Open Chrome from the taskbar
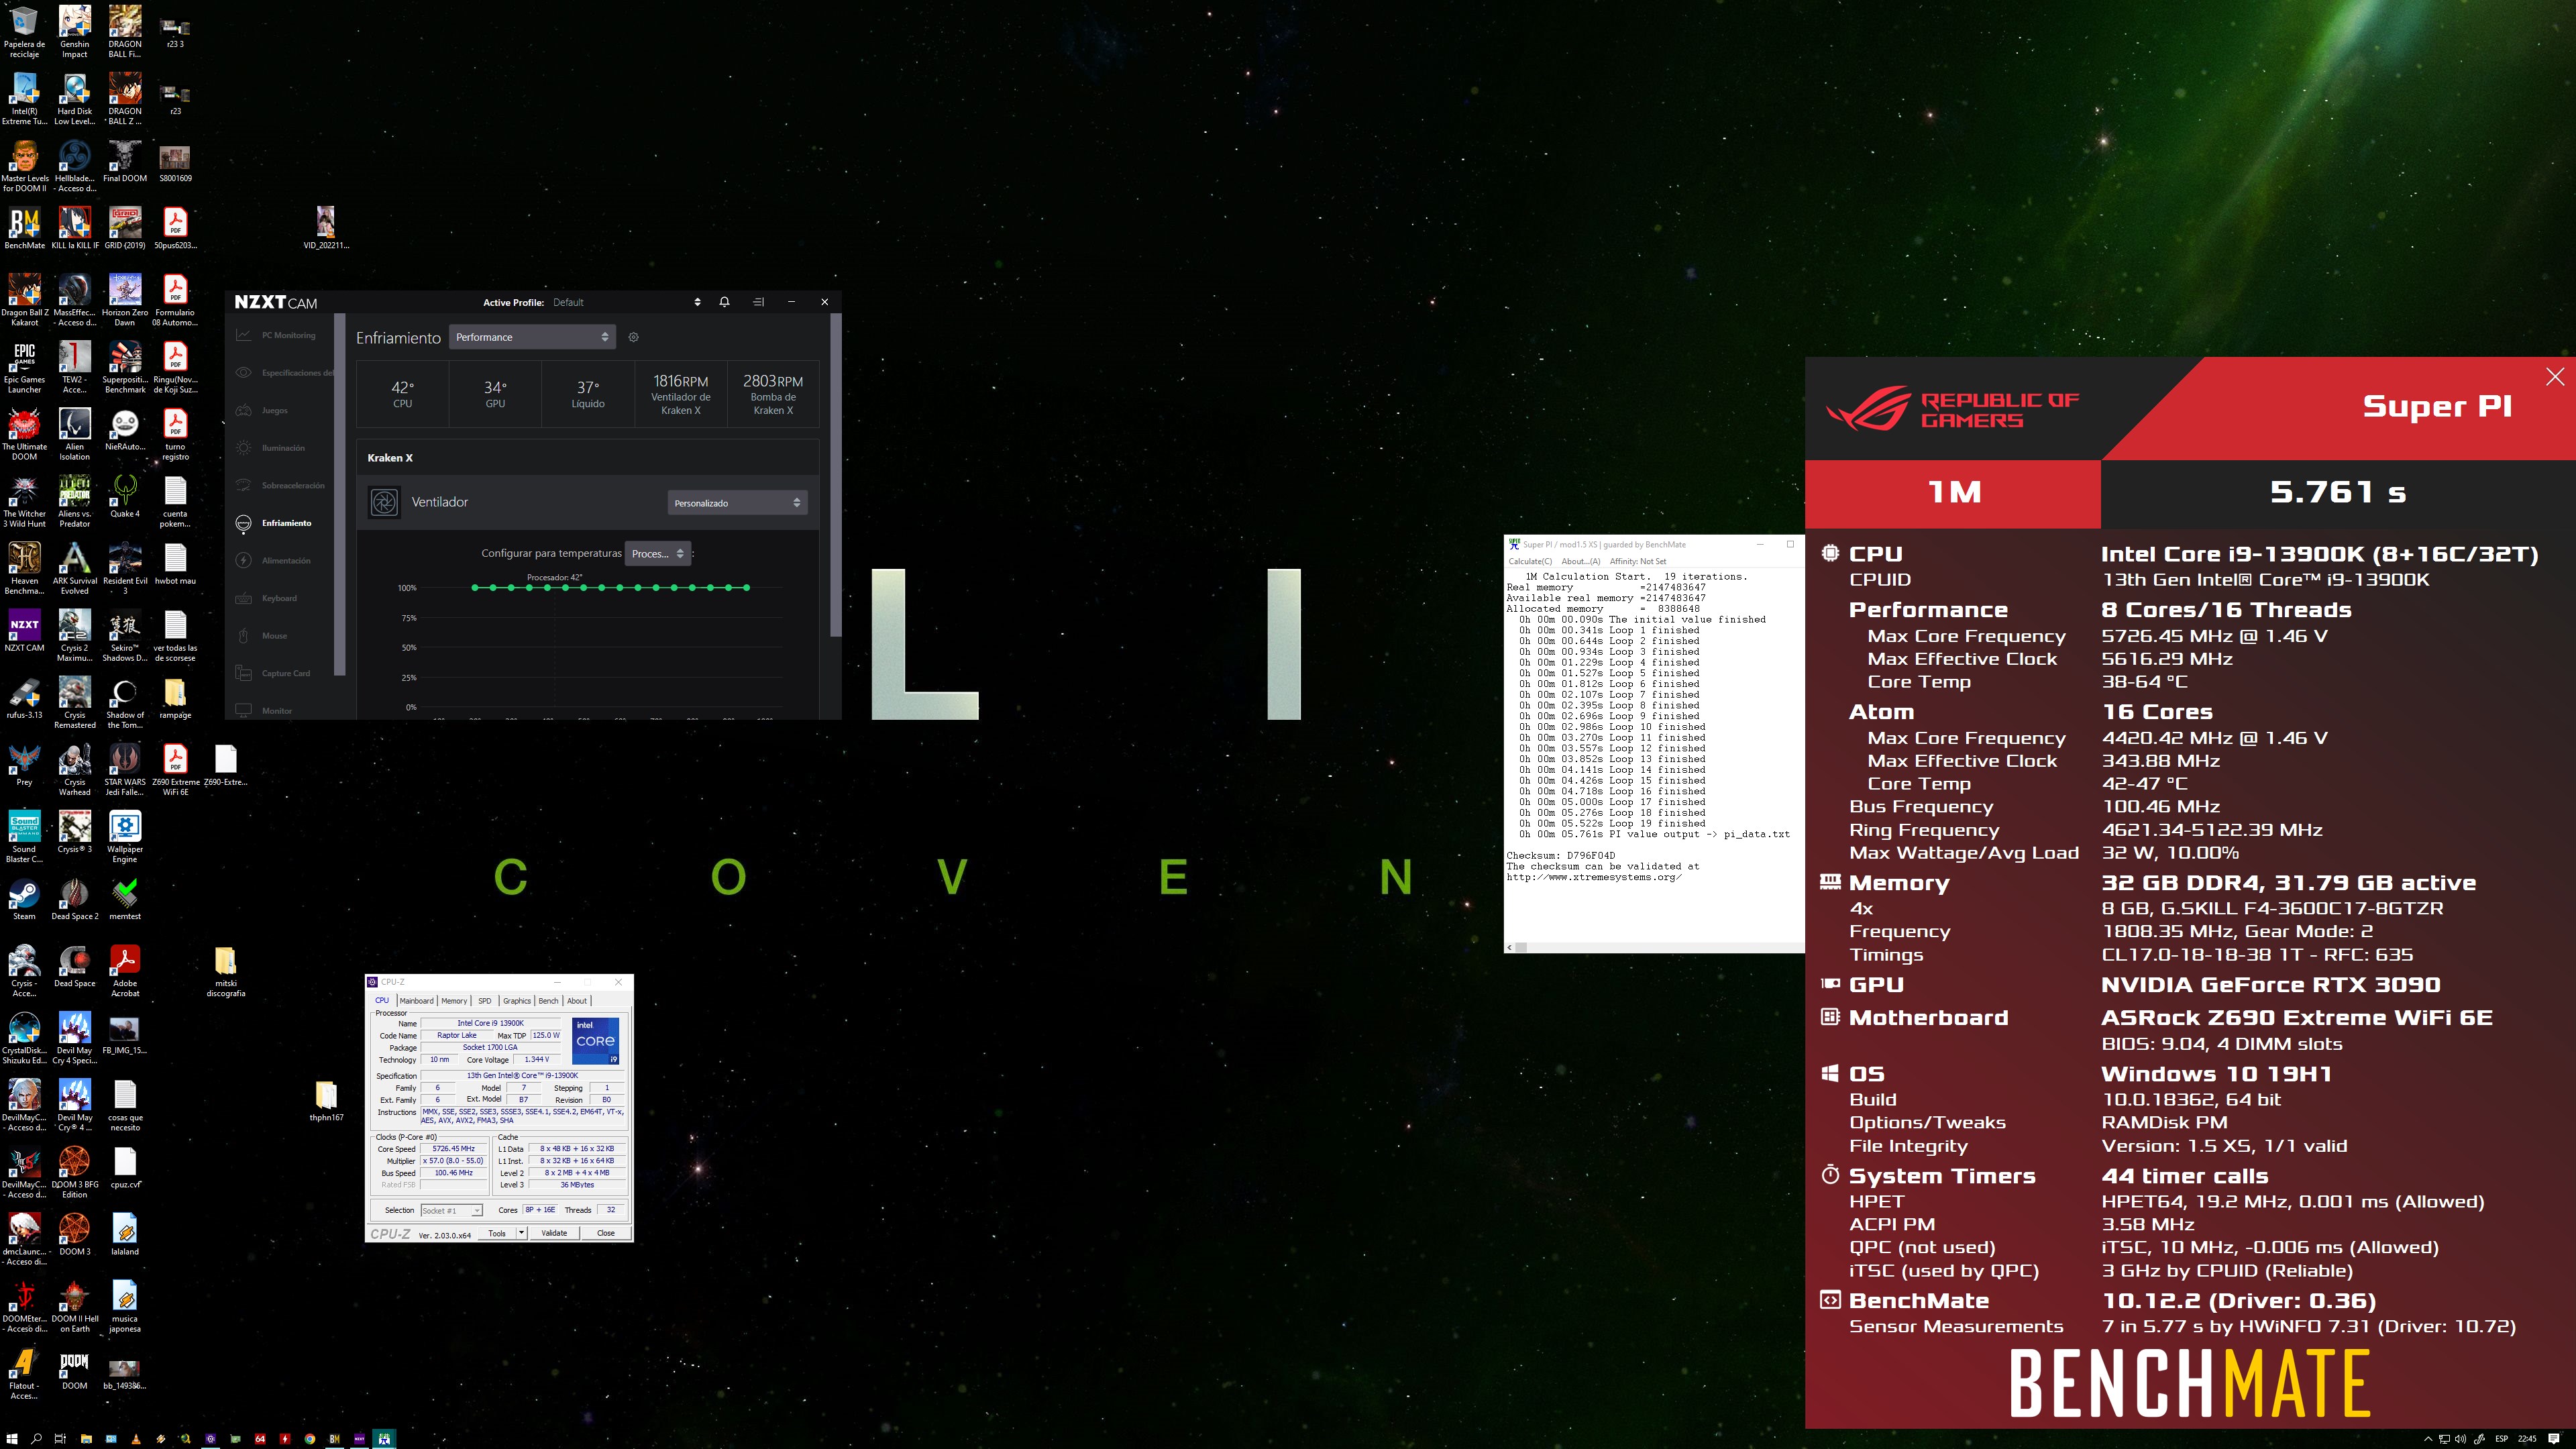This screenshot has height=1449, width=2576. [x=310, y=1439]
